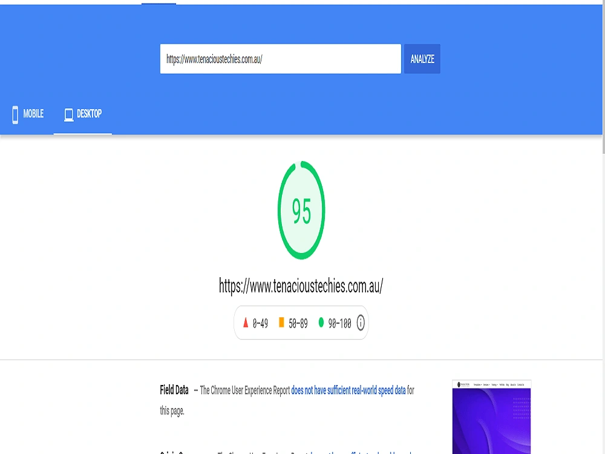Image resolution: width=605 pixels, height=454 pixels.
Task: Click the tenacioustechies URL heading under score
Action: (x=301, y=286)
